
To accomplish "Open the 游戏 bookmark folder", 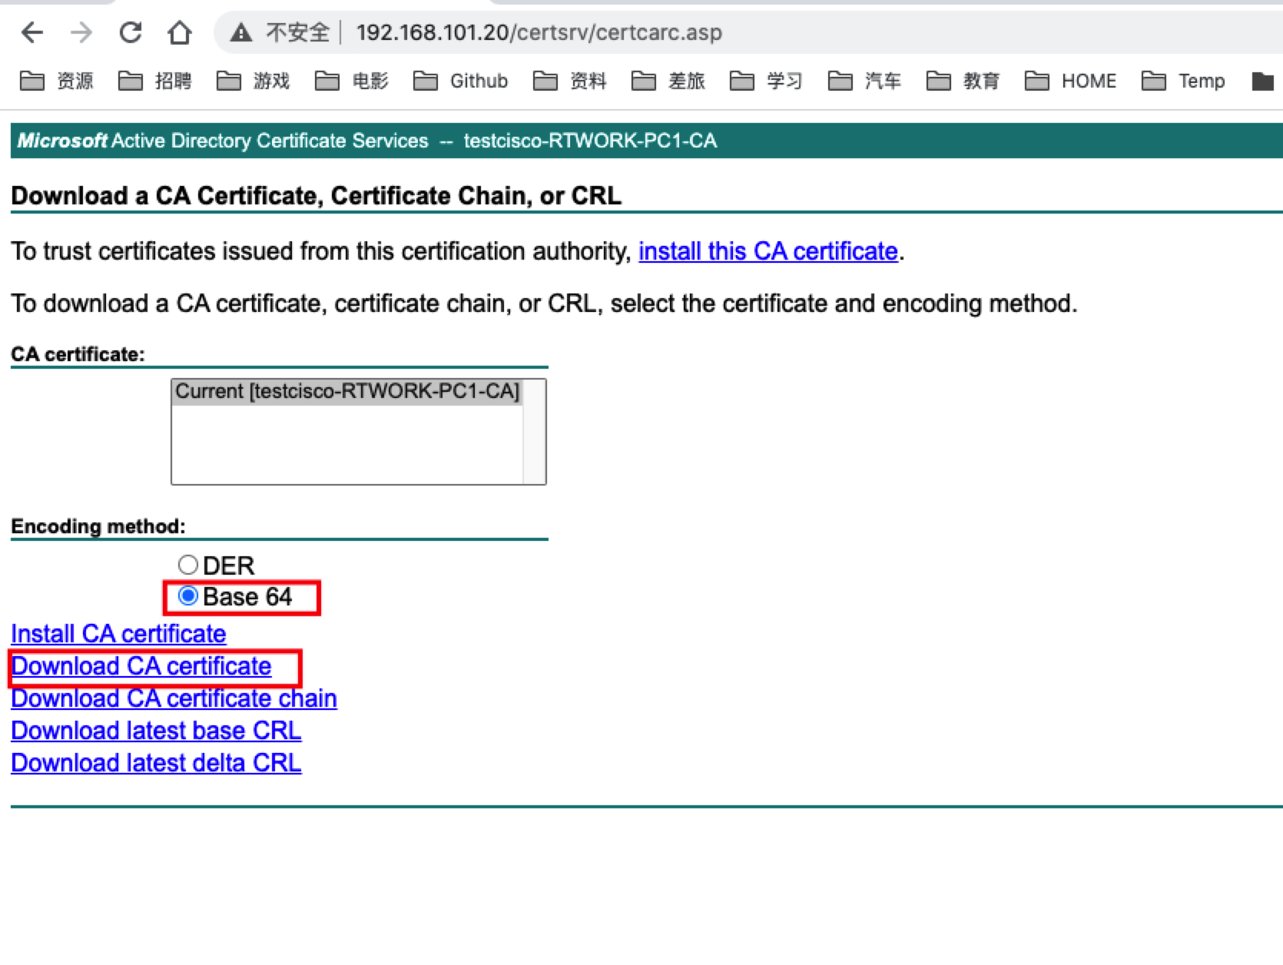I will 253,81.
